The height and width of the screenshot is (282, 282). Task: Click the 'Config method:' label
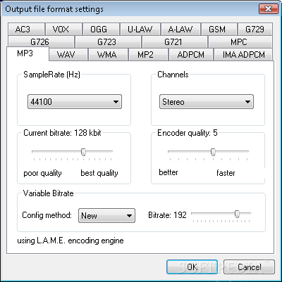(x=47, y=215)
